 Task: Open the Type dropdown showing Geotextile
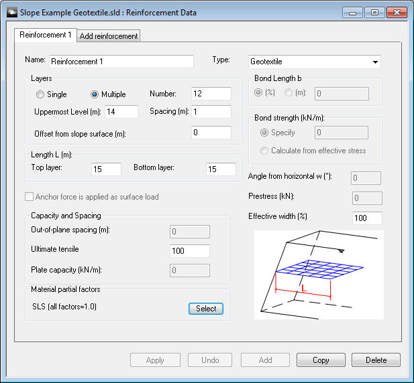[315, 62]
